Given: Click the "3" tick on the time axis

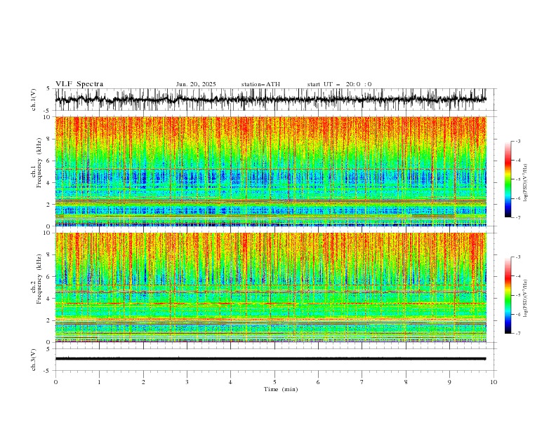Looking at the screenshot, I should 187,382.
